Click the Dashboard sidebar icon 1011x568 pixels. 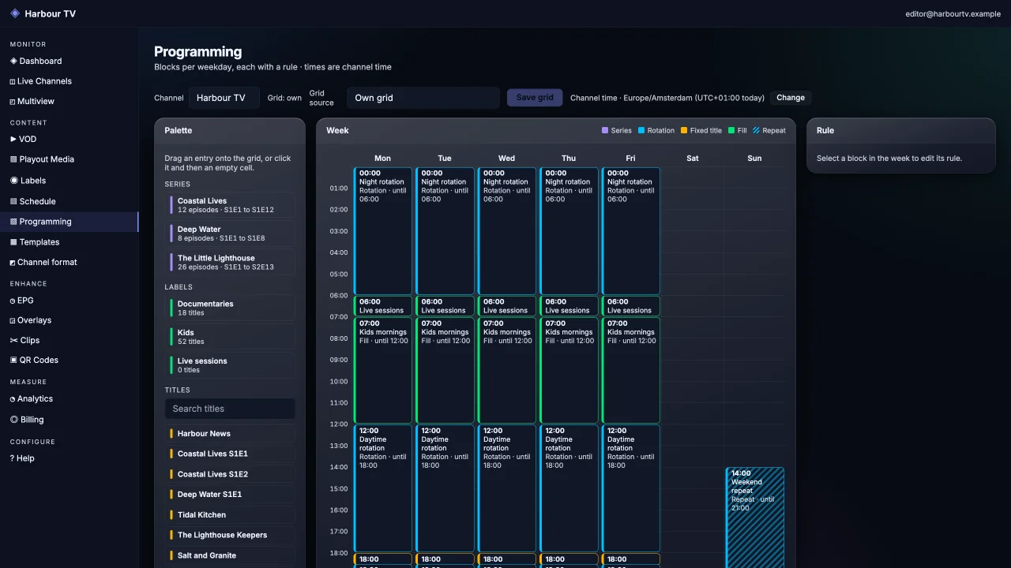coord(13,61)
